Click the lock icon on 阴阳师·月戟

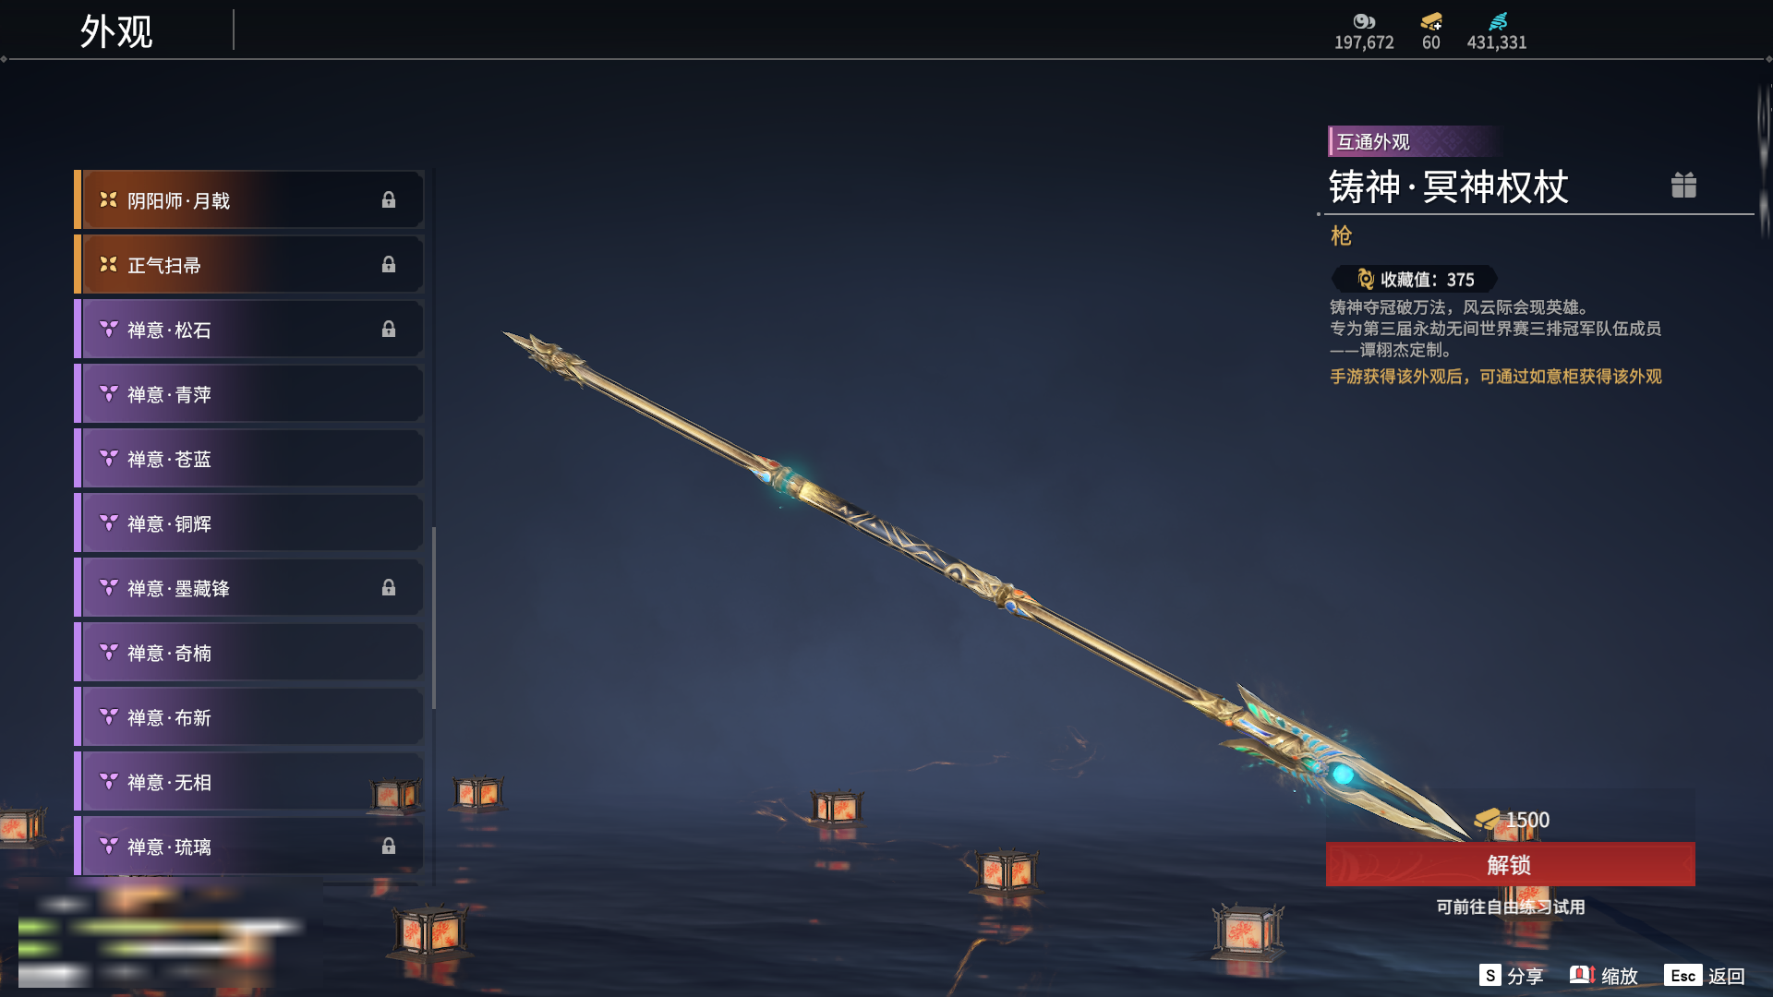tap(389, 200)
